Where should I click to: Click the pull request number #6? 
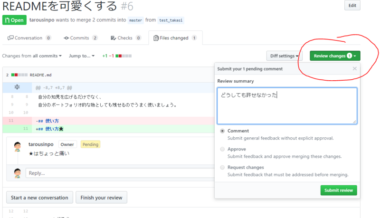(127, 6)
